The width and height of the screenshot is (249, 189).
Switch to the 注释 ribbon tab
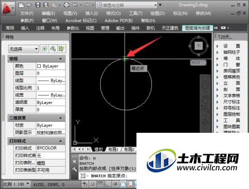click(x=40, y=28)
